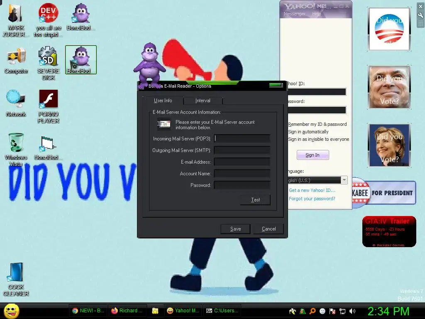
Task: Focus the Outgoing Mail Server (SMTP) field
Action: 242,150
